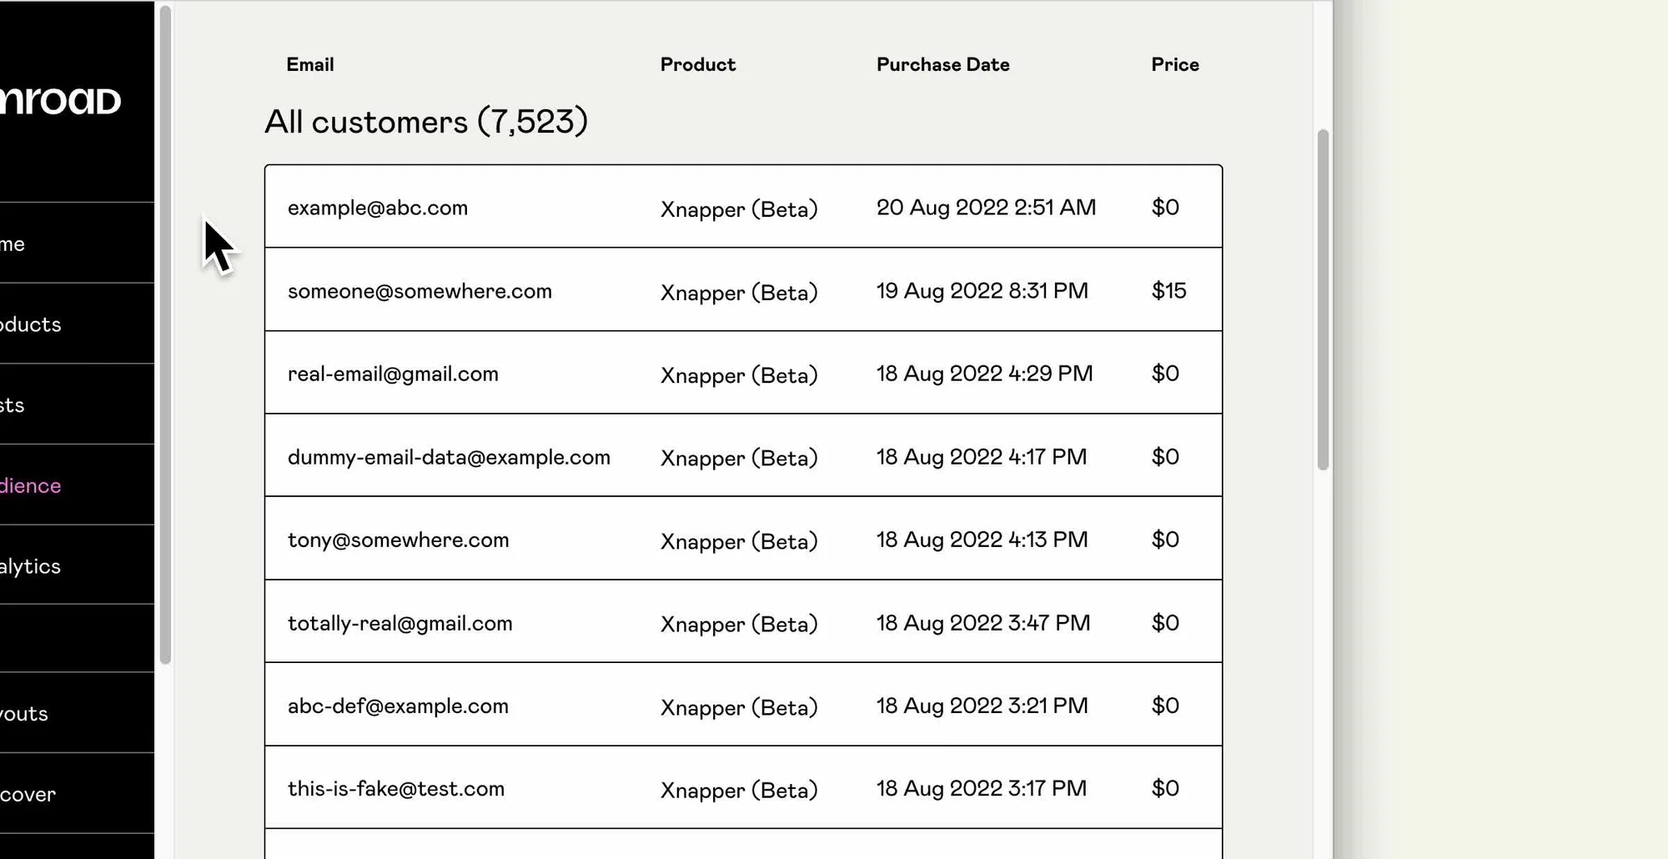Open the real-email@gmail.com customer row
This screenshot has height=859, width=1668.
point(744,373)
